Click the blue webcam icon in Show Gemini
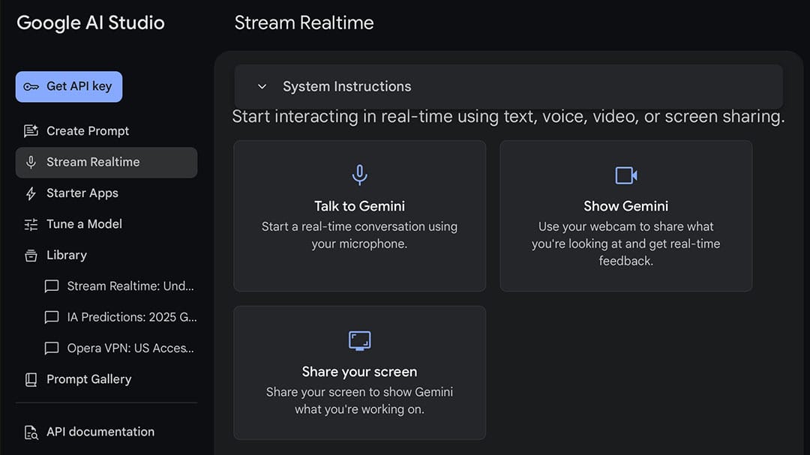 click(626, 175)
